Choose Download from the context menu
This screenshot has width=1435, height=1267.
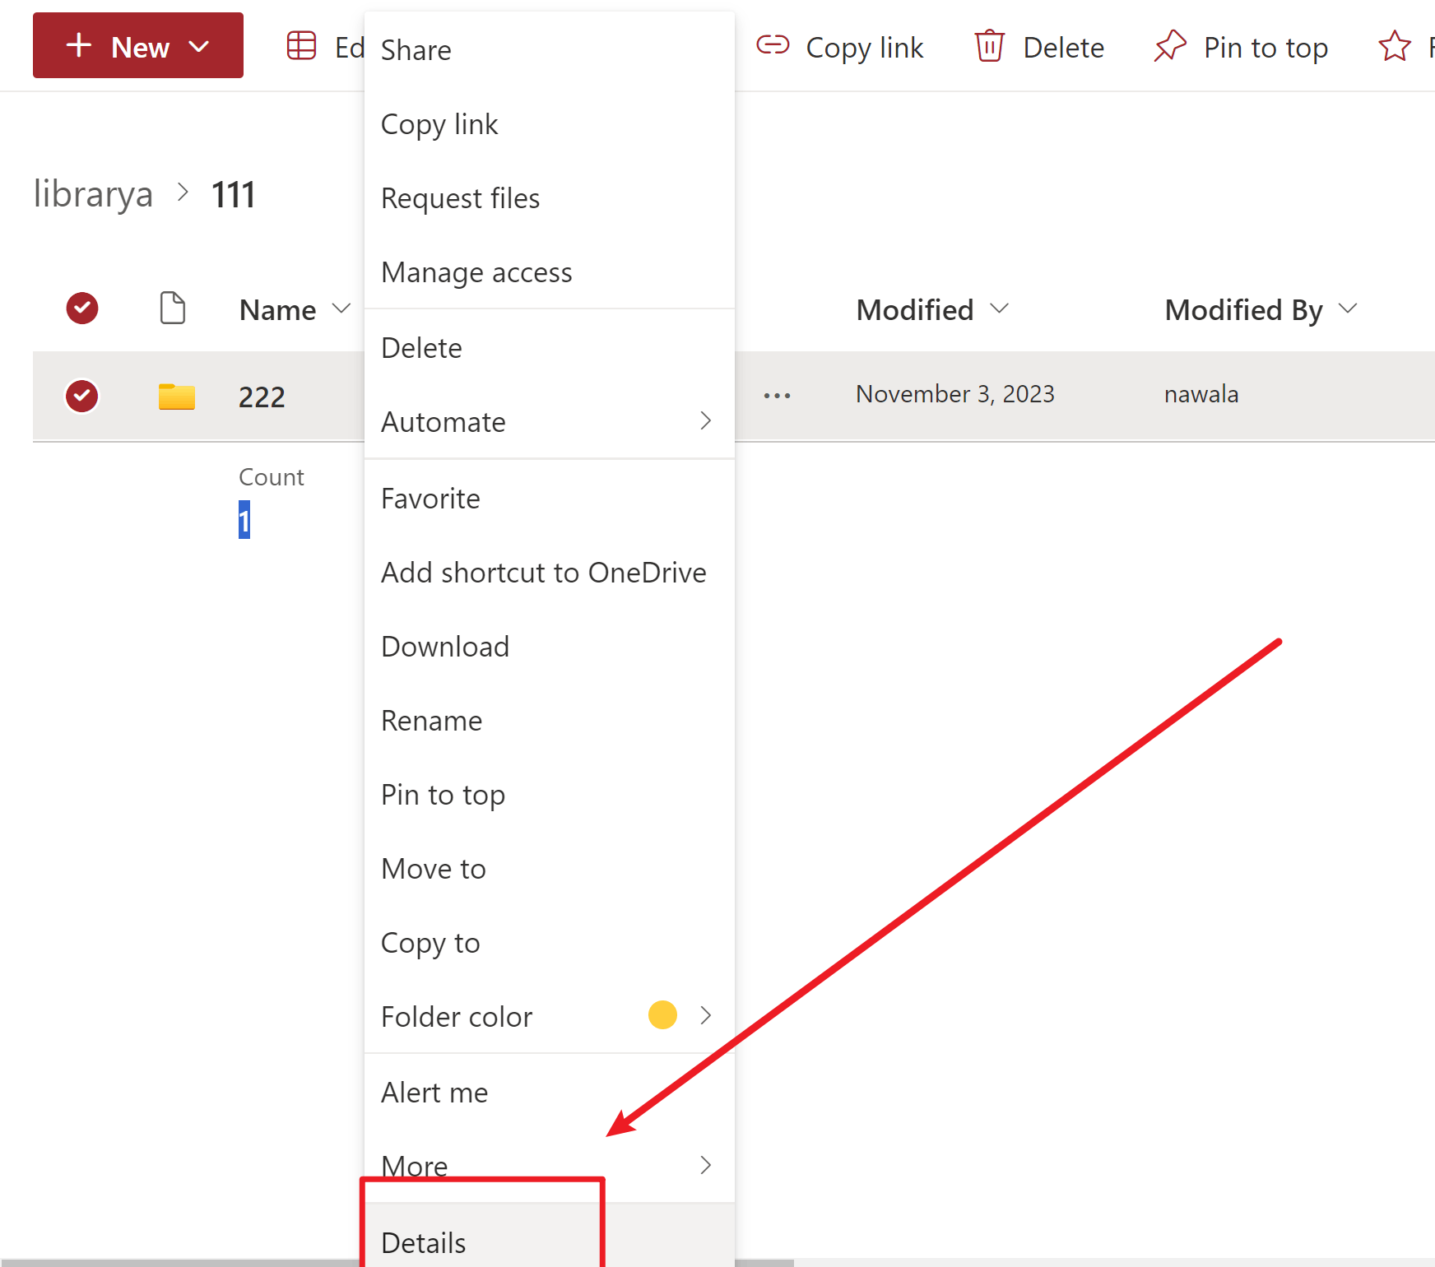(x=550, y=647)
